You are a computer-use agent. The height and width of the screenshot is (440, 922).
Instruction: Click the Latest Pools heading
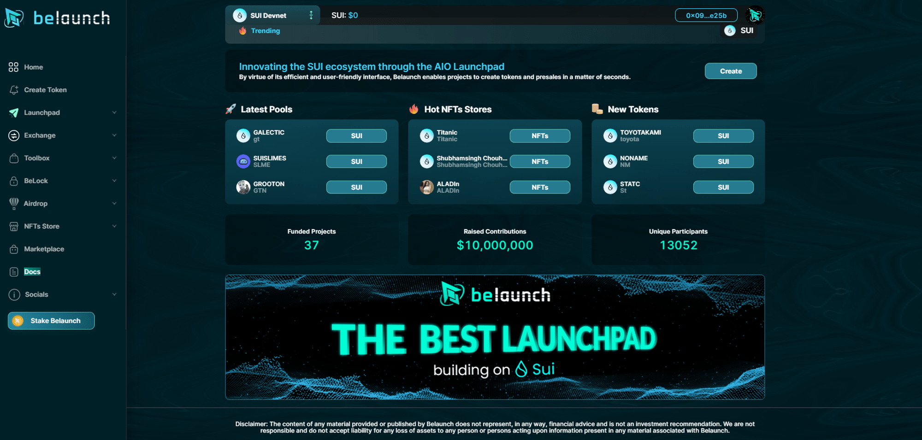point(266,109)
